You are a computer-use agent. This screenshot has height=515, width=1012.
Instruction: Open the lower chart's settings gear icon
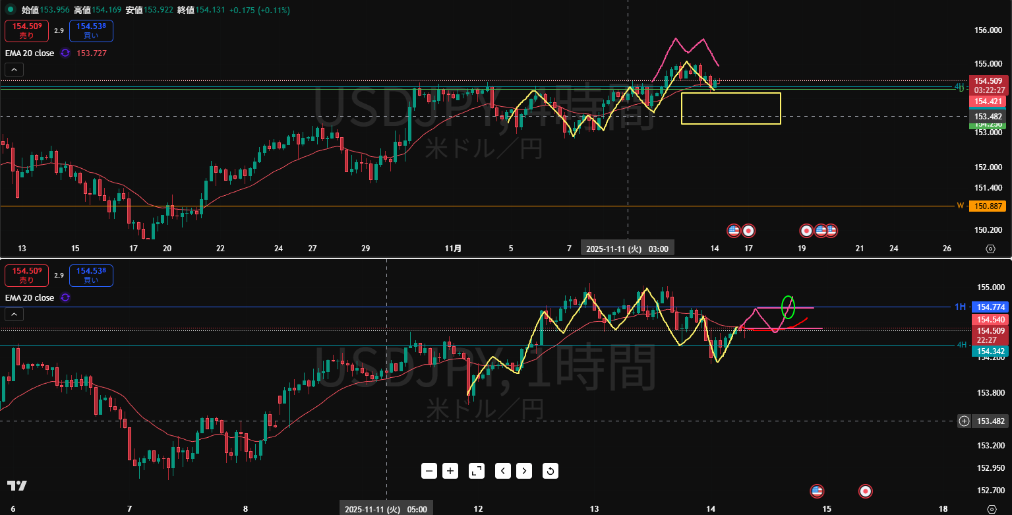[990, 508]
